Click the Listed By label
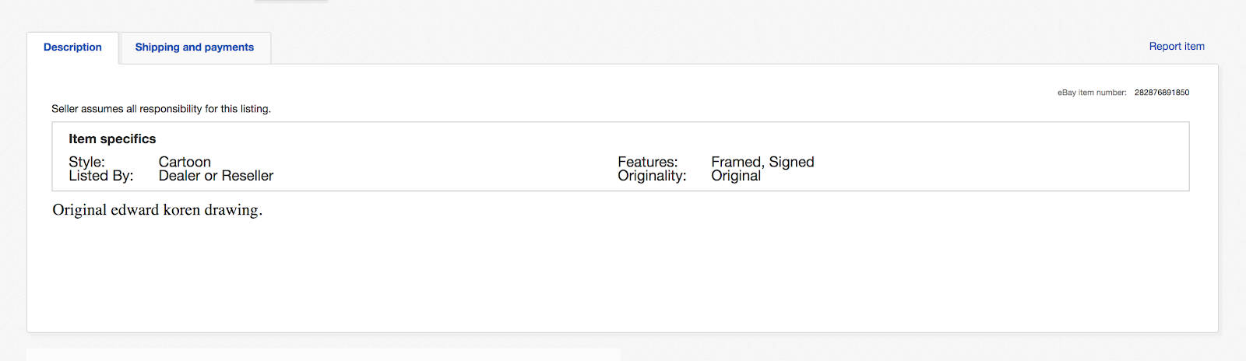 [101, 176]
